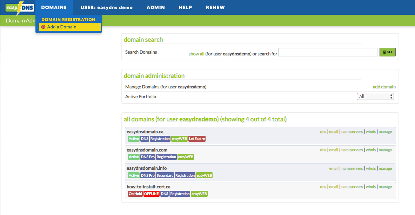Click Registration badge on easydnsdomain.ca
415x215 pixels.
point(160,139)
